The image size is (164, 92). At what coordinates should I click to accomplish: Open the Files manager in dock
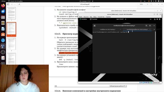(x=3, y=17)
